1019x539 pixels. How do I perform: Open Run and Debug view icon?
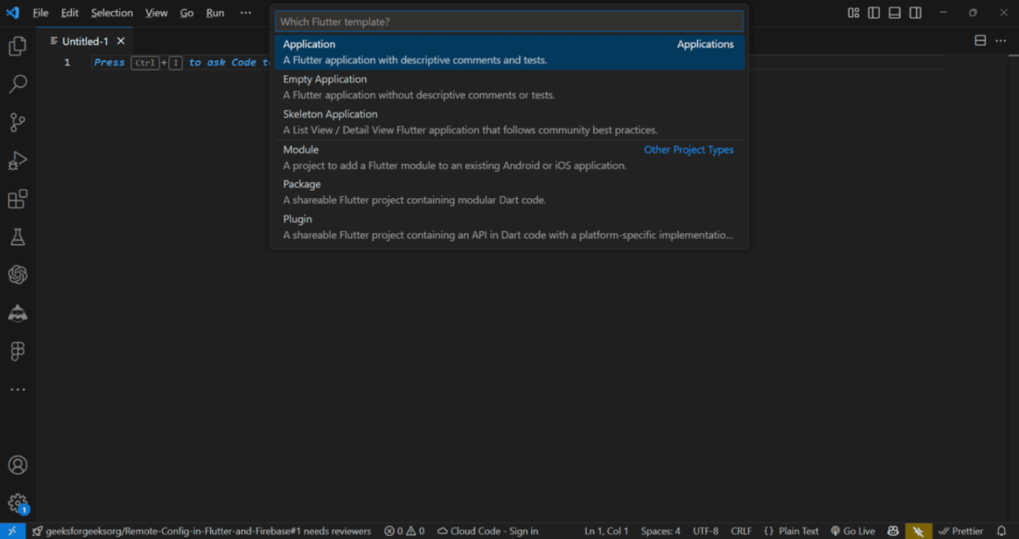(x=18, y=161)
